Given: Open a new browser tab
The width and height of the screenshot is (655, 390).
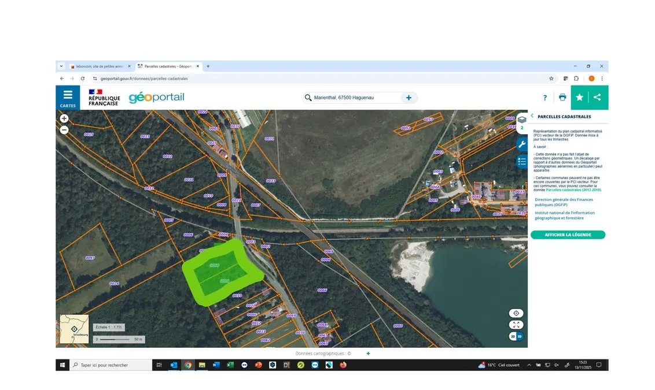Looking at the screenshot, I should click(x=208, y=66).
